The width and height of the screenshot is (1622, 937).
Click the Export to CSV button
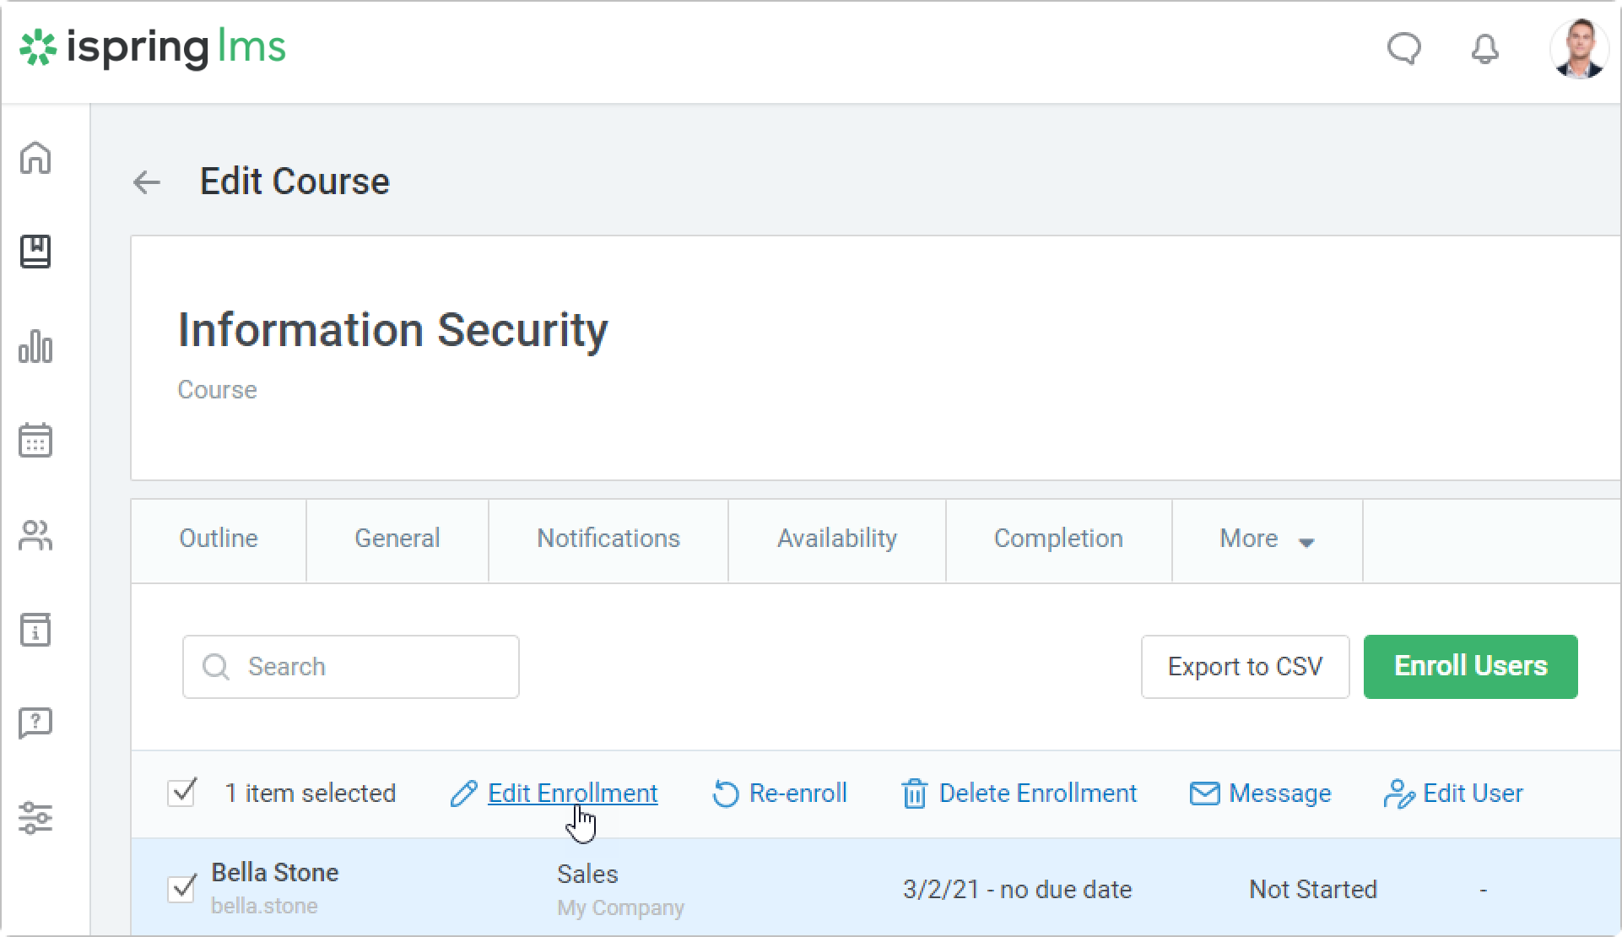coord(1244,666)
